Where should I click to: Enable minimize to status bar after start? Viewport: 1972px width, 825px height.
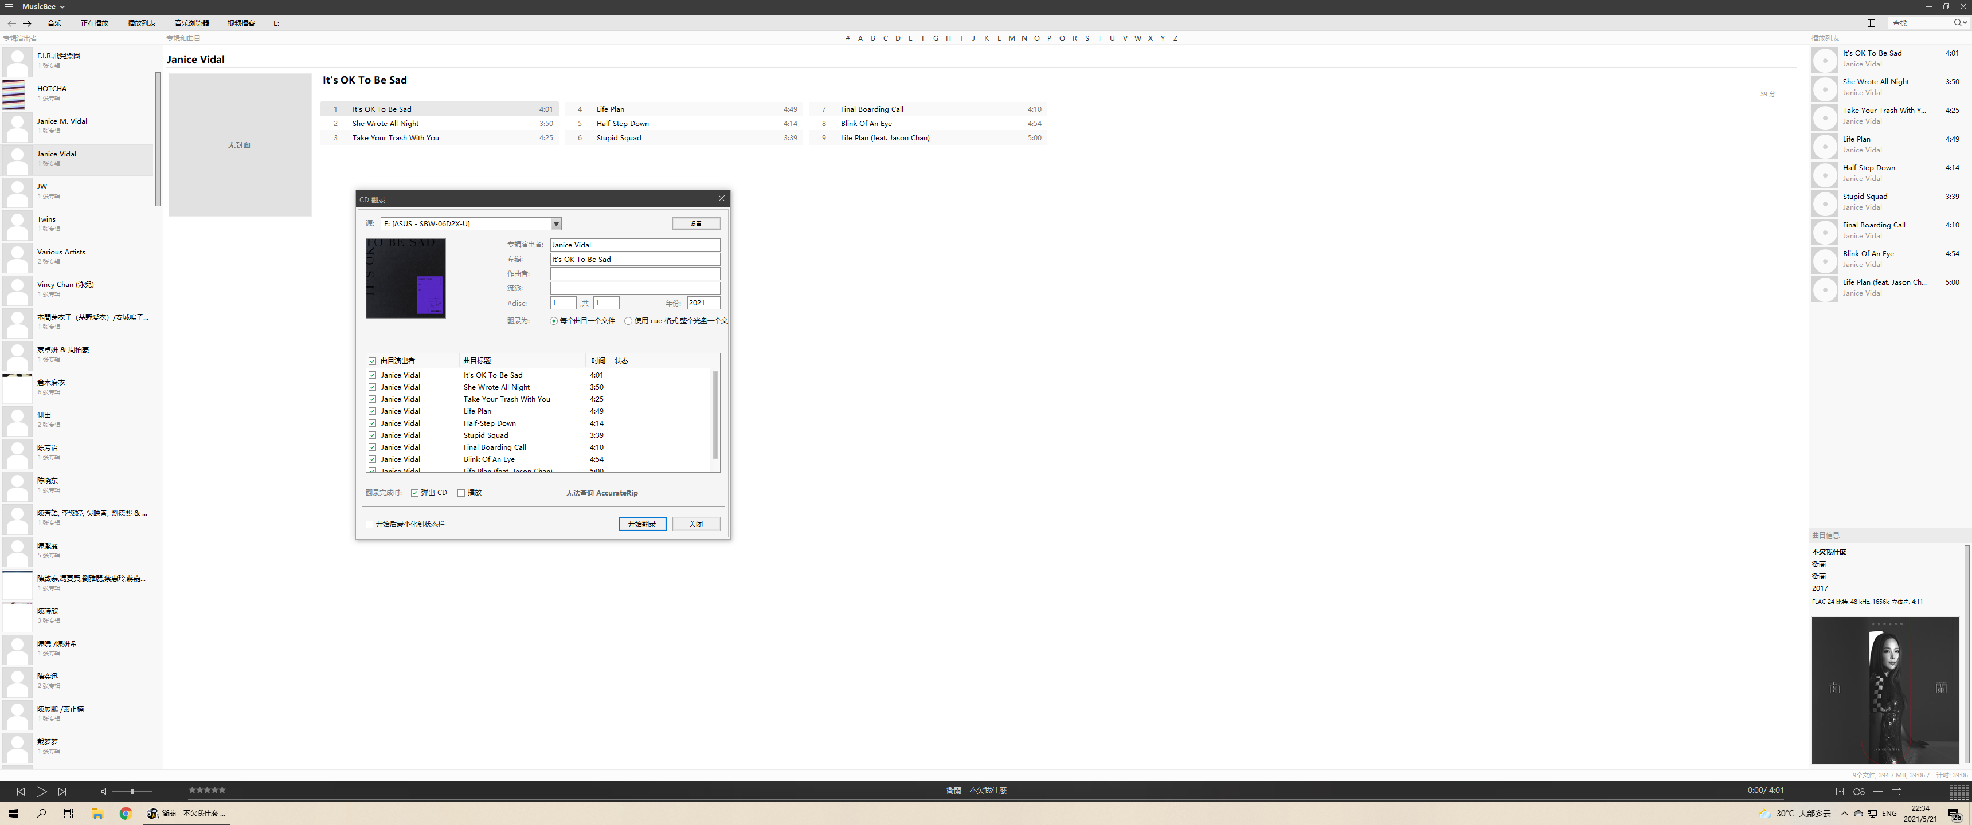(370, 524)
